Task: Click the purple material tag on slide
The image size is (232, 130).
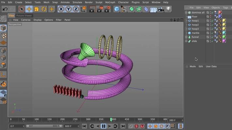Action: point(224,41)
